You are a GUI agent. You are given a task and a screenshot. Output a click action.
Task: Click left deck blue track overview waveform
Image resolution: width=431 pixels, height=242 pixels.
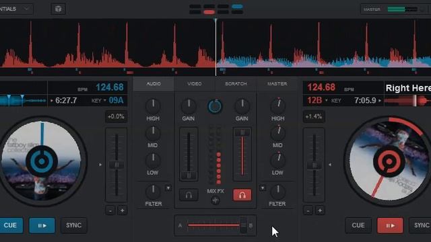pos(23,100)
